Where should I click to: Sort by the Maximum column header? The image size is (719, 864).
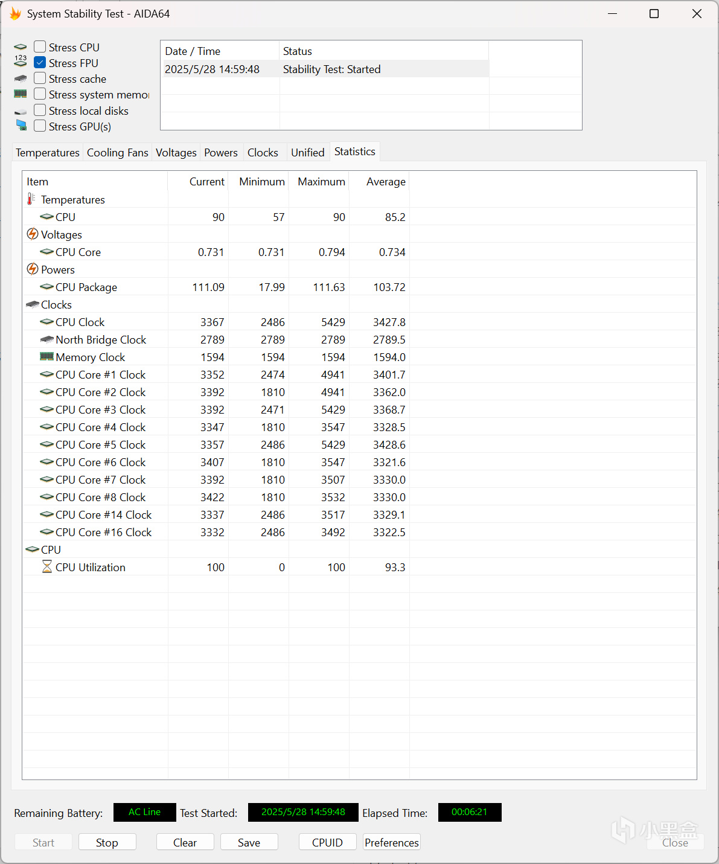pos(321,182)
